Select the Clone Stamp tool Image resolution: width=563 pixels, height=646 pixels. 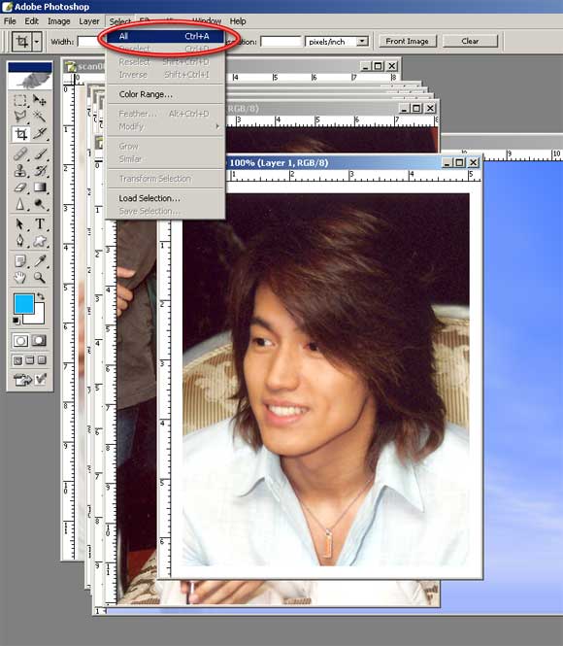click(x=19, y=171)
